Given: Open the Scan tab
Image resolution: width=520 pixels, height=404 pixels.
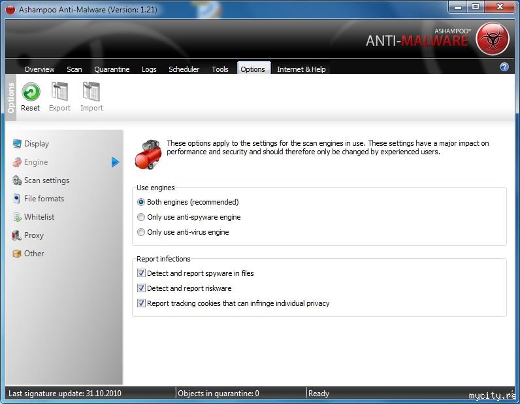Looking at the screenshot, I should click(x=74, y=69).
